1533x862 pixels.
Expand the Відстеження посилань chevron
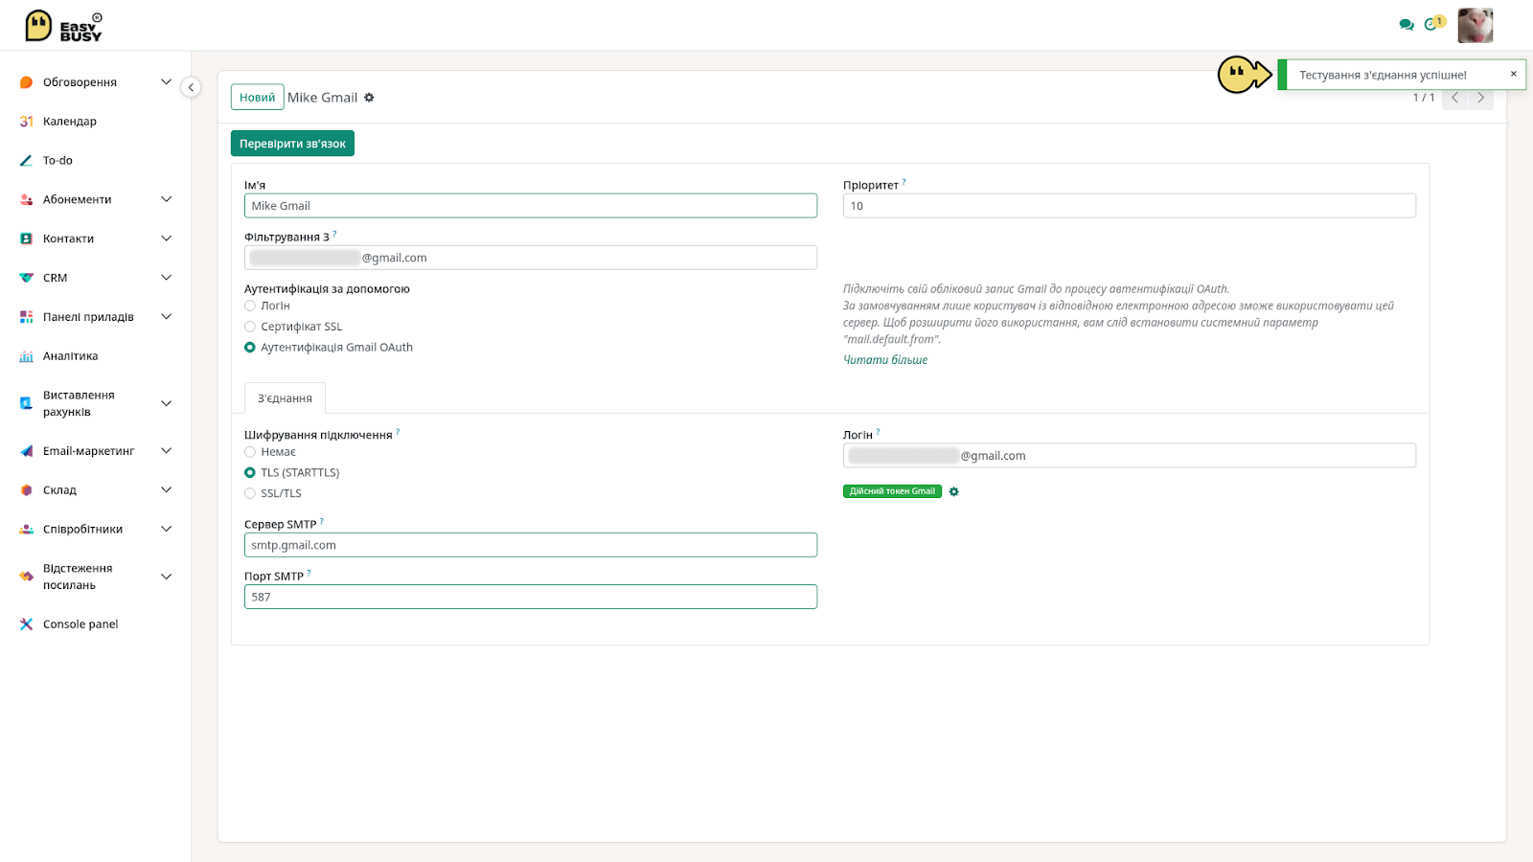pyautogui.click(x=166, y=577)
